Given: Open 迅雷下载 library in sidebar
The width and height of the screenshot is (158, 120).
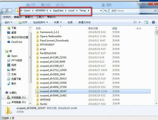Looking at the screenshot, I should click(14, 79).
